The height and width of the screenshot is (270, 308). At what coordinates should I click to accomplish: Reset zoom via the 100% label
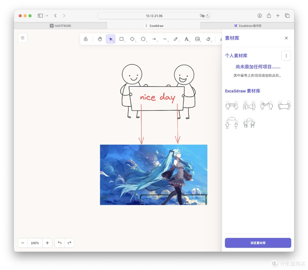35,243
